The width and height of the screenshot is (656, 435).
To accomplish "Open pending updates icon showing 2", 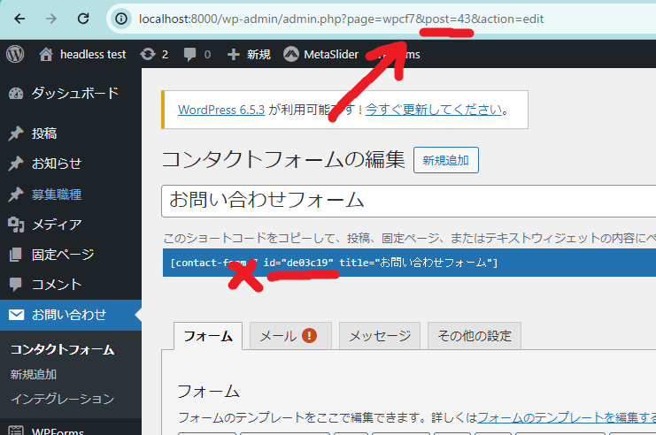I will pos(154,54).
